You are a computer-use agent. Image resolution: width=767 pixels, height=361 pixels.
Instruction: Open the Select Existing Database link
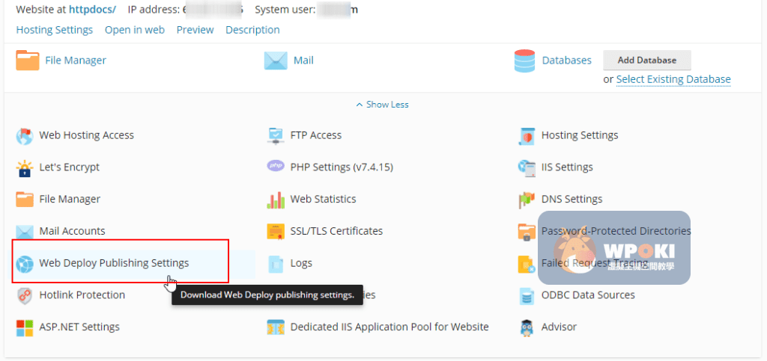coord(673,79)
